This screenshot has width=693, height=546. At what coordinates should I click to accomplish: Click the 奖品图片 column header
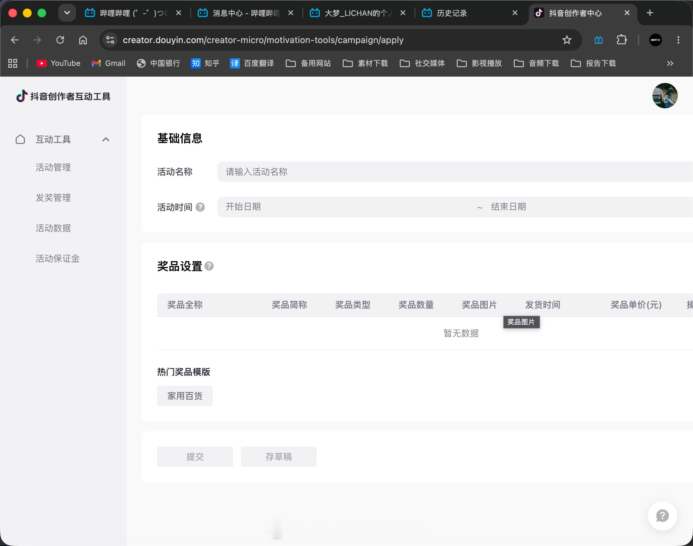pyautogui.click(x=479, y=305)
